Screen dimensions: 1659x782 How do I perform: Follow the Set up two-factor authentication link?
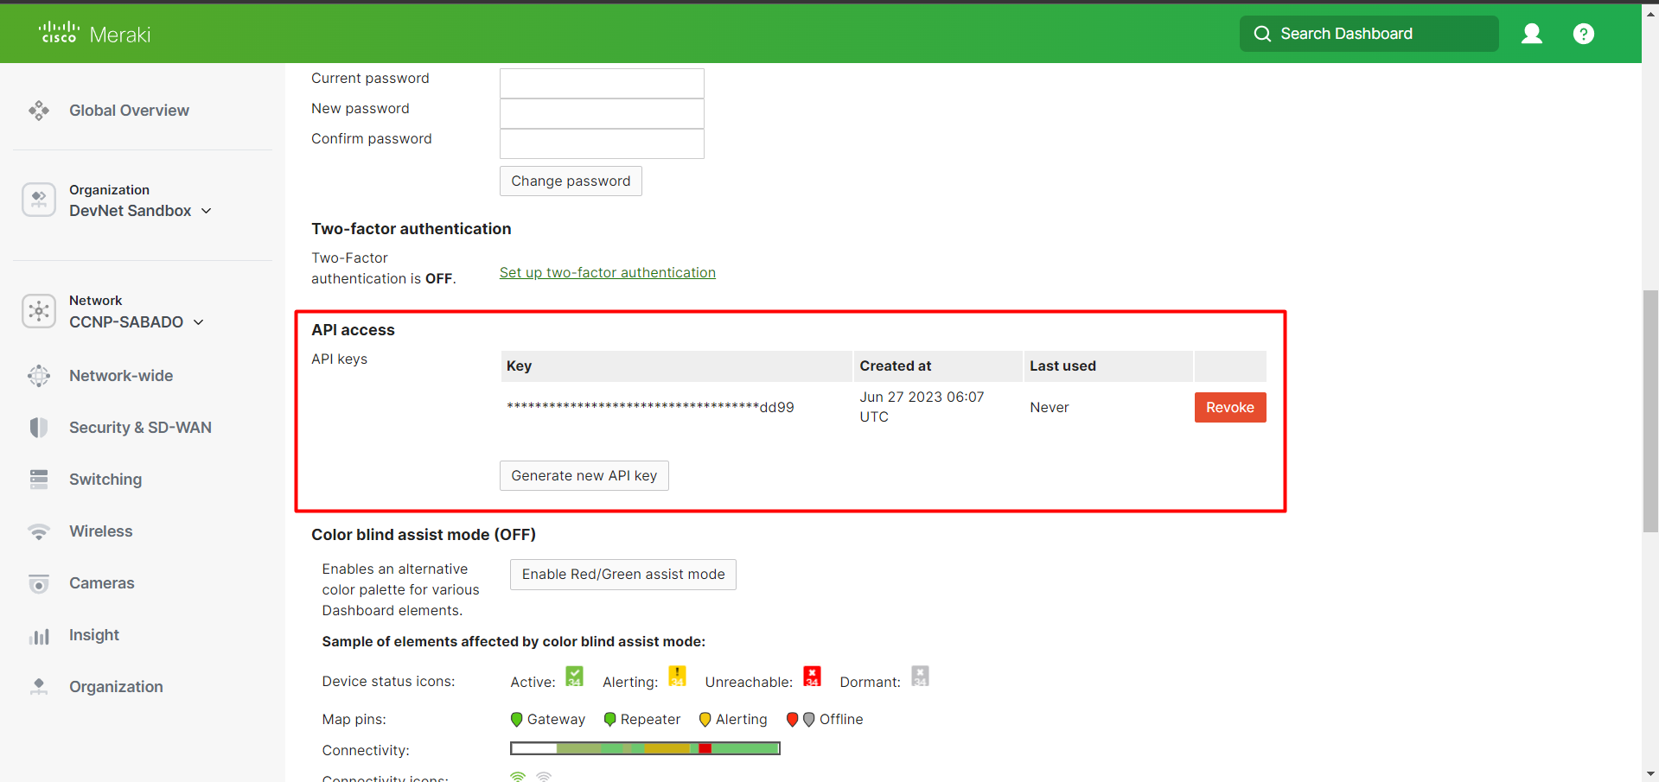(x=608, y=273)
